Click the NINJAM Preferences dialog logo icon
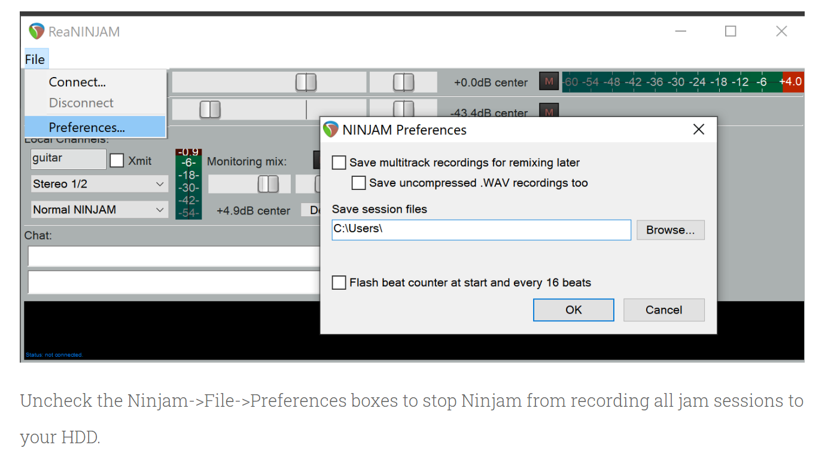Image resolution: width=834 pixels, height=454 pixels. 331,130
